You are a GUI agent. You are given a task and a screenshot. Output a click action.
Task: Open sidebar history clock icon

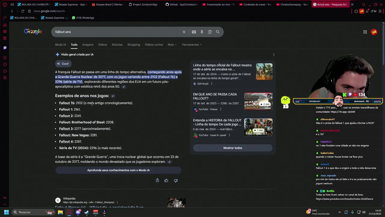pos(5,64)
